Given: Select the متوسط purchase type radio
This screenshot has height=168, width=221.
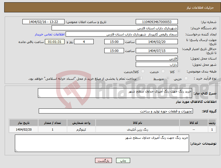Looking at the screenshot, I should [x=168, y=78].
